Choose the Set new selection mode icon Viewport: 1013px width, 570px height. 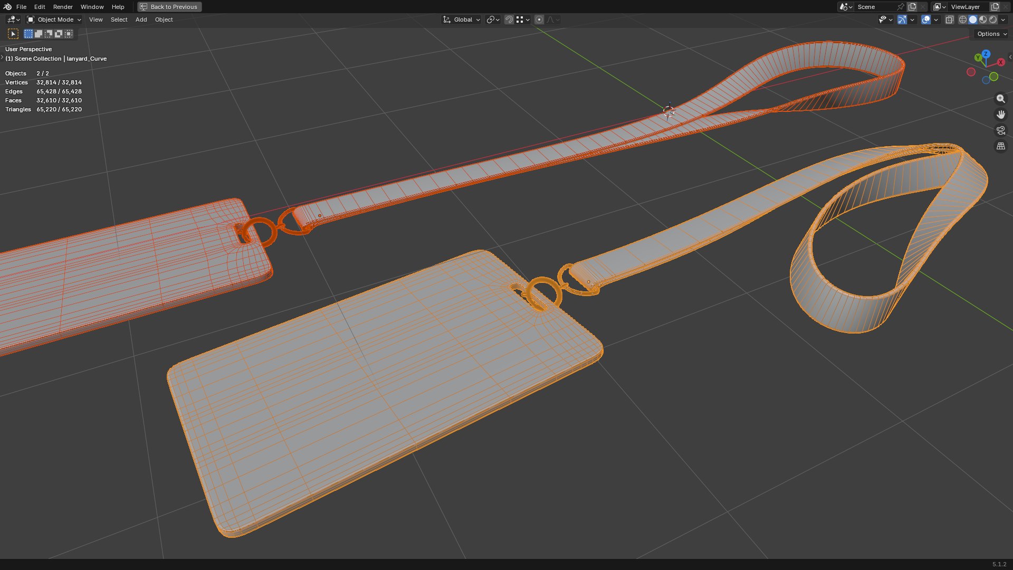[28, 34]
